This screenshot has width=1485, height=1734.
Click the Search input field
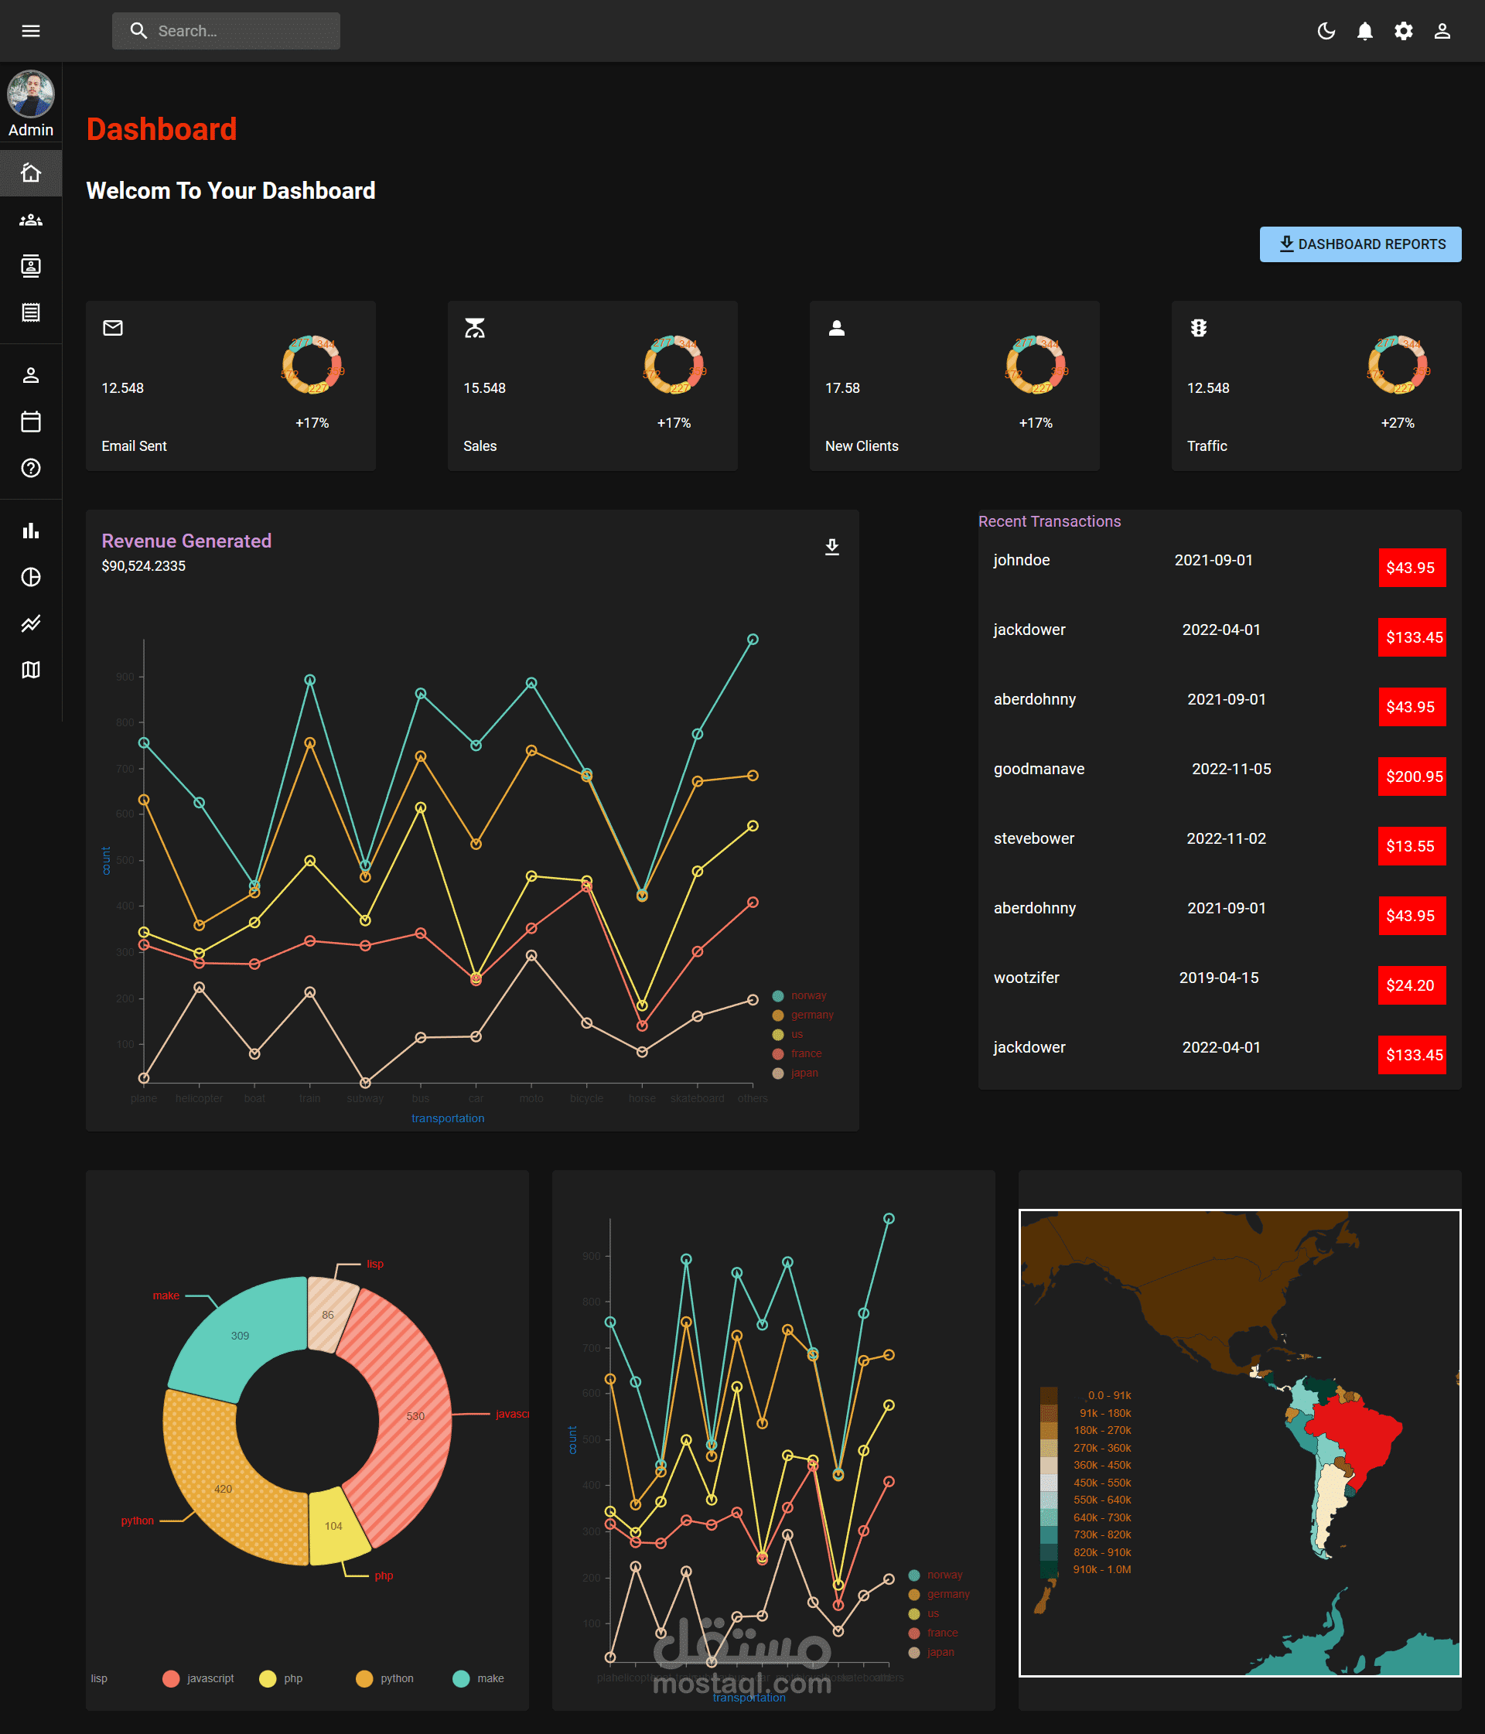tap(226, 31)
